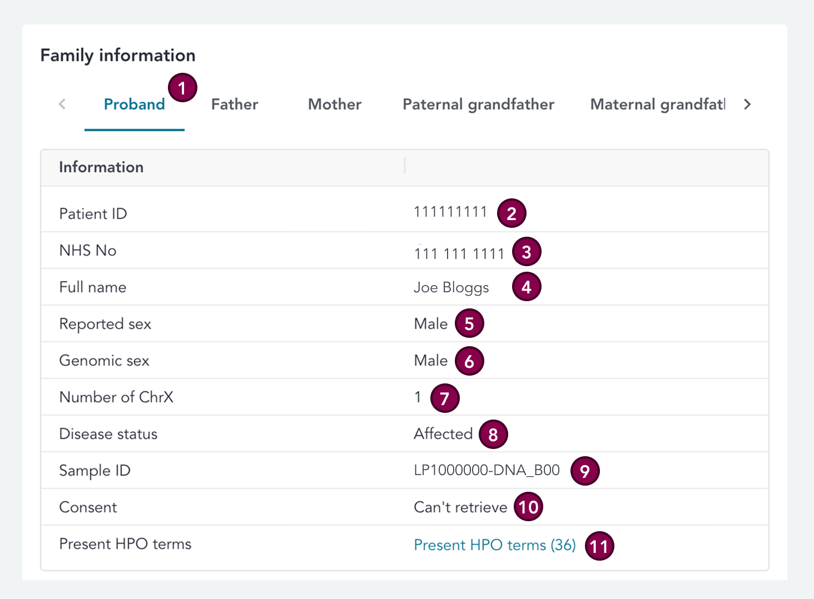
Task: Switch to the Father tab
Action: [x=234, y=104]
